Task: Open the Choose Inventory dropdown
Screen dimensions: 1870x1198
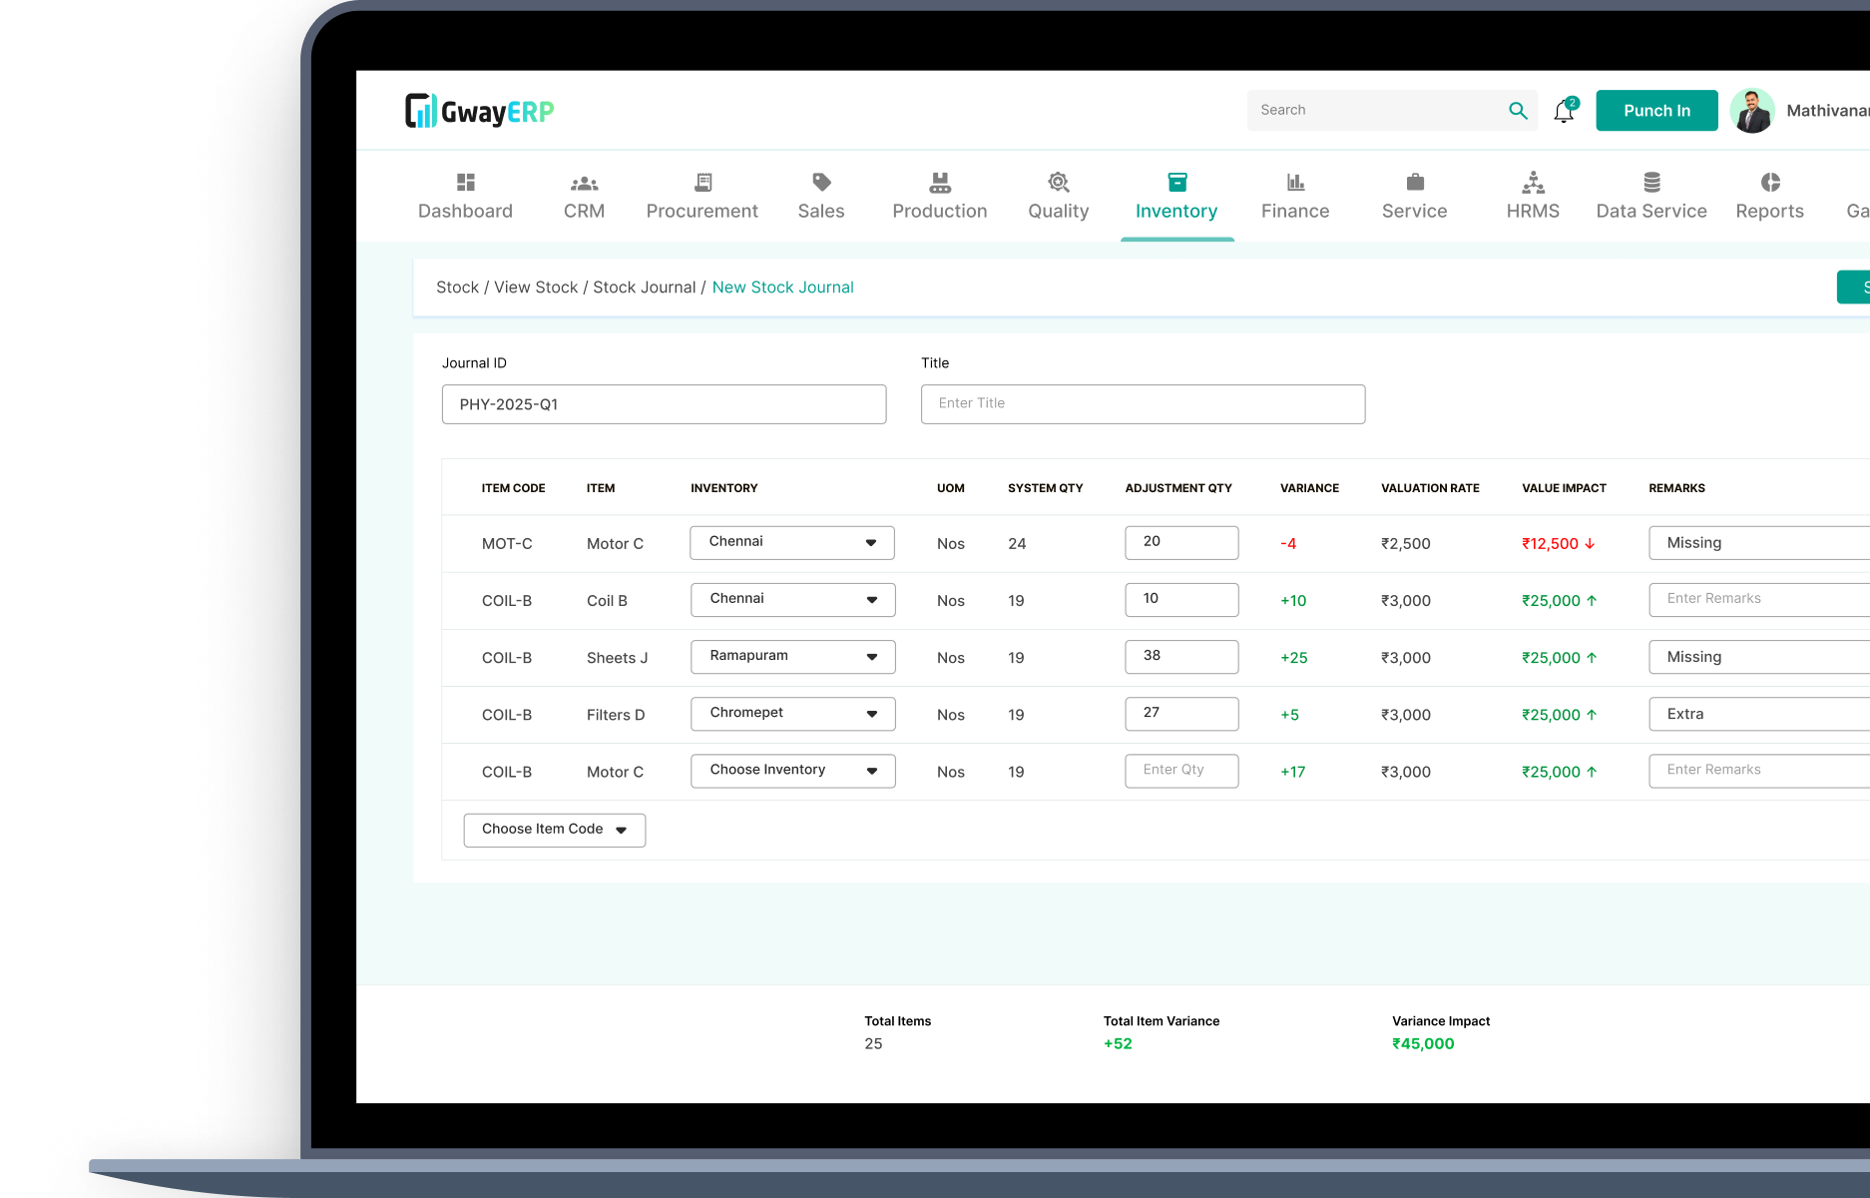Action: click(792, 771)
